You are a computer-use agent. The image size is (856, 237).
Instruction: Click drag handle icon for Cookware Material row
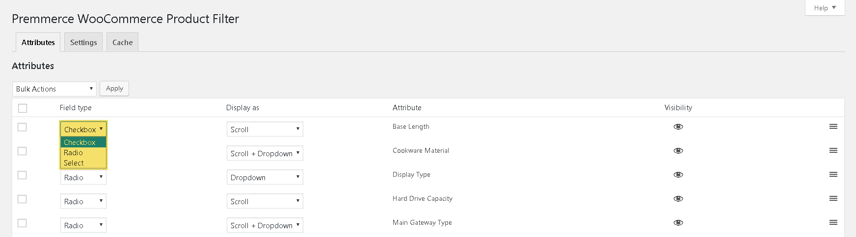833,150
